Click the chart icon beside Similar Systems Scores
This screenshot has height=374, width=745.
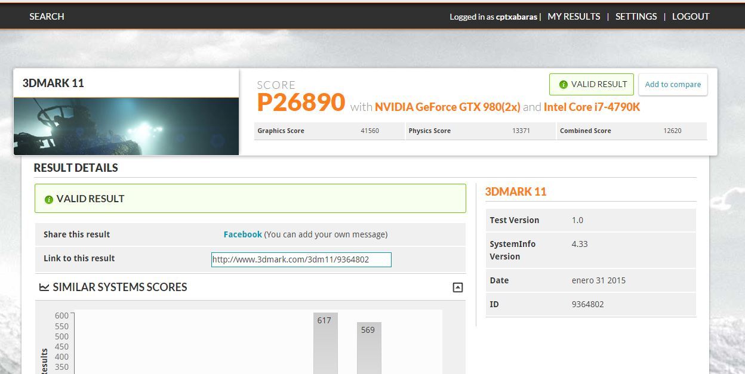point(44,288)
